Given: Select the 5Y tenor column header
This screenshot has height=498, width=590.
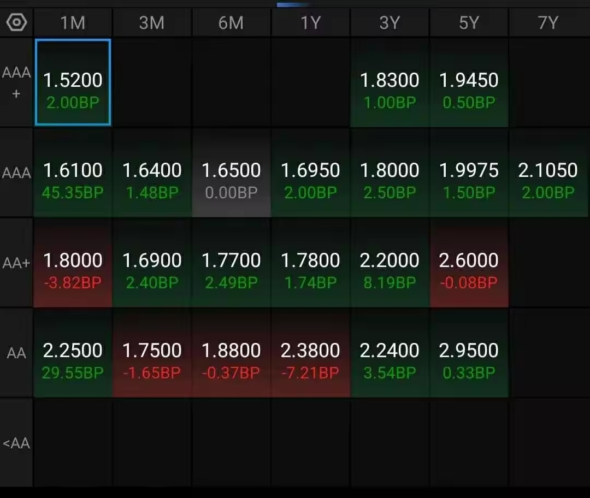Looking at the screenshot, I should tap(469, 22).
